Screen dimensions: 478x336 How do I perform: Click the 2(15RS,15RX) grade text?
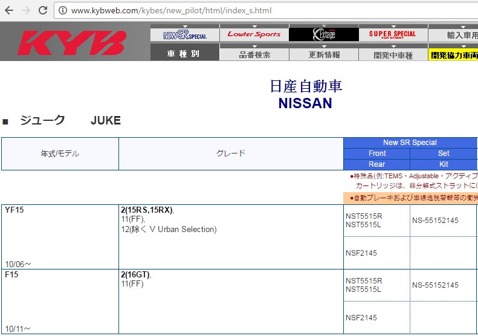click(147, 210)
